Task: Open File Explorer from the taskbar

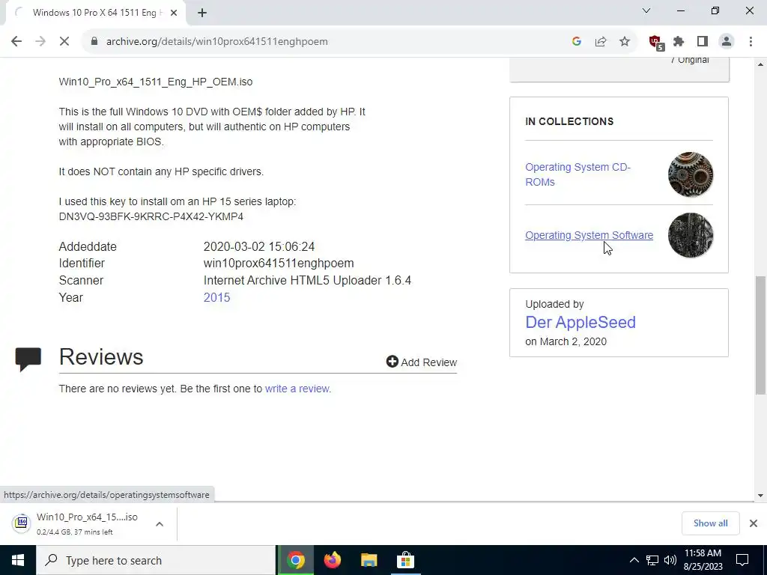Action: pyautogui.click(x=369, y=560)
